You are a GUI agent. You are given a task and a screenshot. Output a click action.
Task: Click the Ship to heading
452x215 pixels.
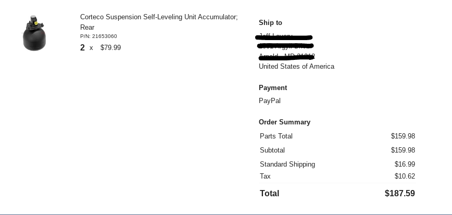[270, 23]
